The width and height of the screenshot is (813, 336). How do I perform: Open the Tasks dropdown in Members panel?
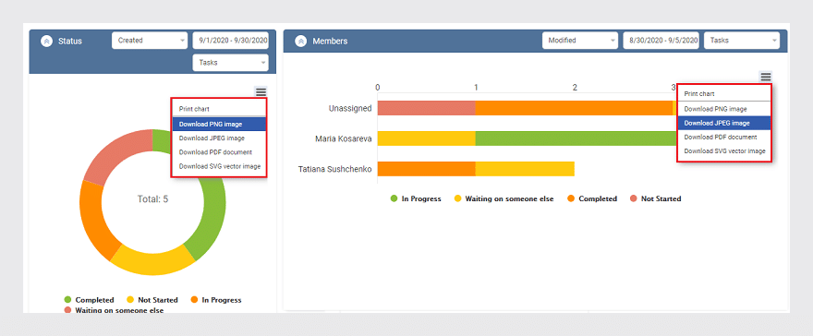(x=742, y=41)
